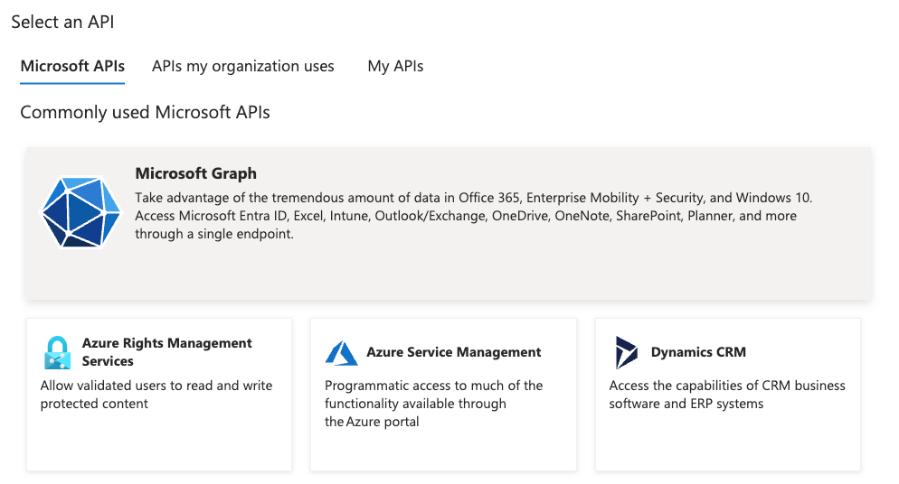
Task: Click the Microsoft Graph polyhedron icon
Action: (x=81, y=212)
